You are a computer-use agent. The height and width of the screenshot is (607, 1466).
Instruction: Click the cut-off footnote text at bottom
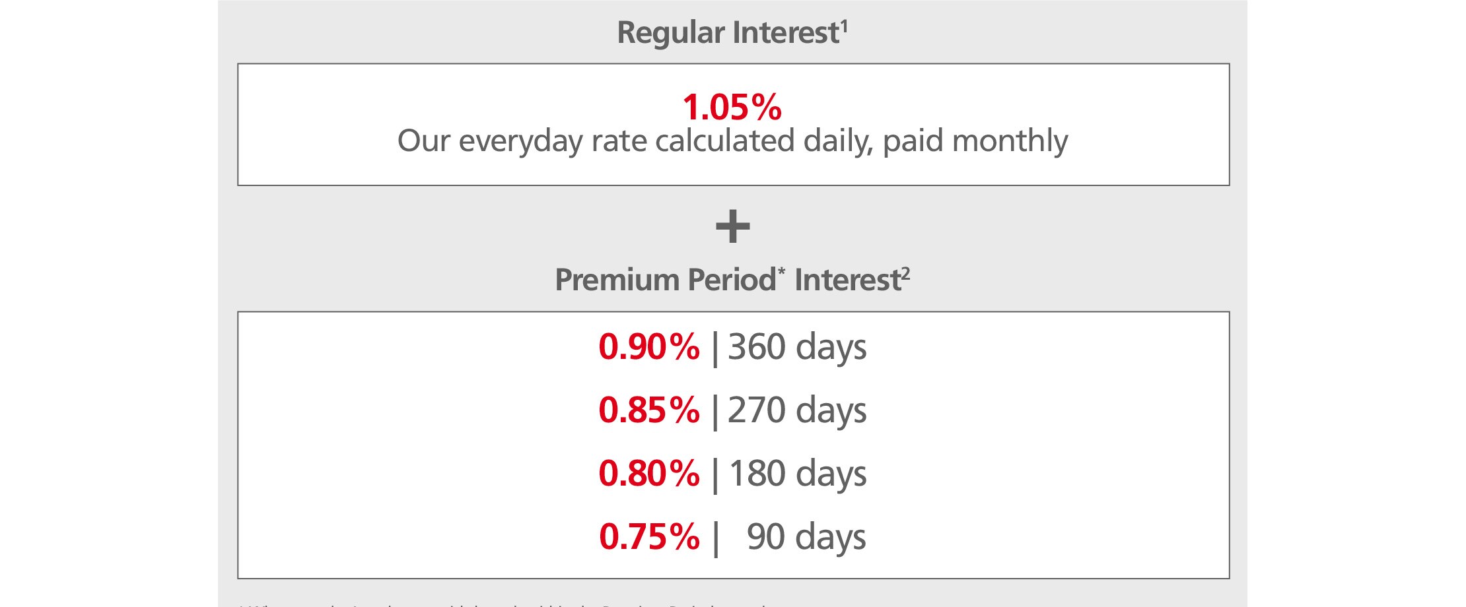tap(502, 603)
